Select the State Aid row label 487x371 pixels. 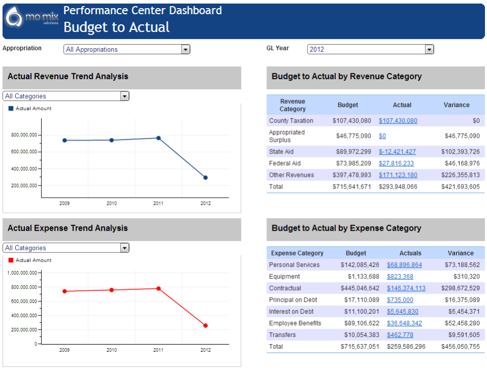pyautogui.click(x=281, y=152)
